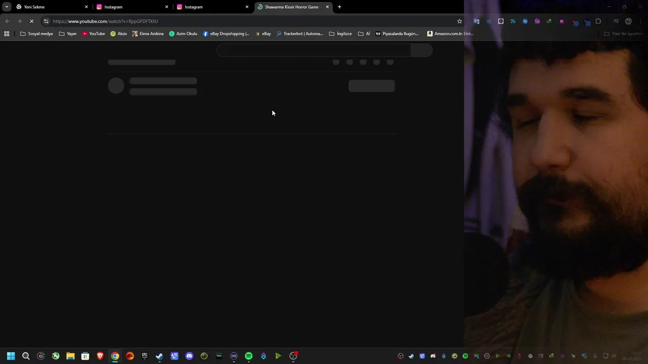Open the Google Translate extension
The image size is (648, 364).
pos(476,21)
